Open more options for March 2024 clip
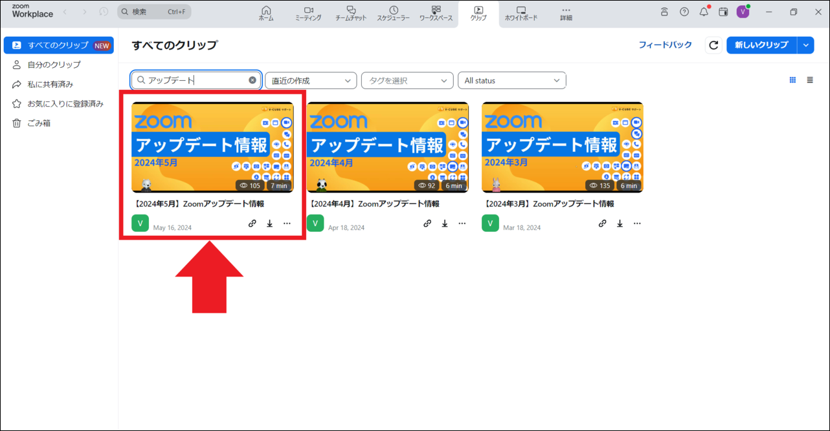The width and height of the screenshot is (830, 431). pos(637,224)
